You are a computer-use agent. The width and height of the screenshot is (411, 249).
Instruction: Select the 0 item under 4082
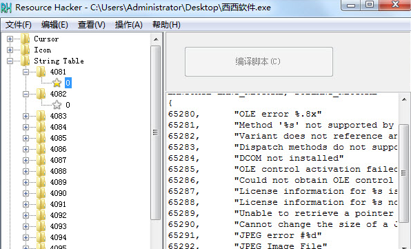68,105
